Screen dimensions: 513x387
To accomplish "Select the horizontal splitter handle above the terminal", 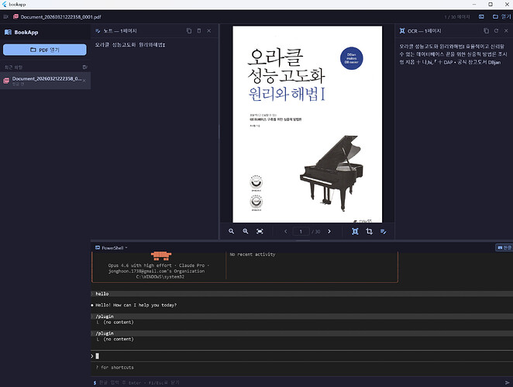I will [x=303, y=241].
